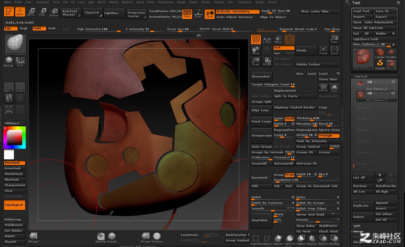Click the Xpose icon

pyautogui.click(x=334, y=51)
